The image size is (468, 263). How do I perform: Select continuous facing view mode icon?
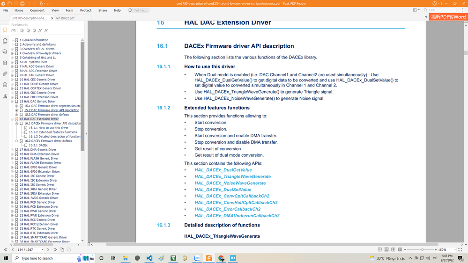pyautogui.click(x=400, y=249)
